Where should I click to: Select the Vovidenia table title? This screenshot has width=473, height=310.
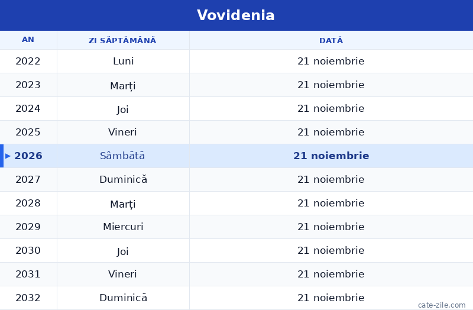235,15
